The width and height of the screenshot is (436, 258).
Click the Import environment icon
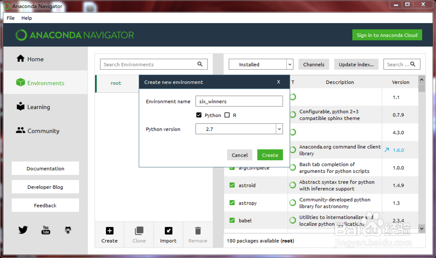point(168,231)
